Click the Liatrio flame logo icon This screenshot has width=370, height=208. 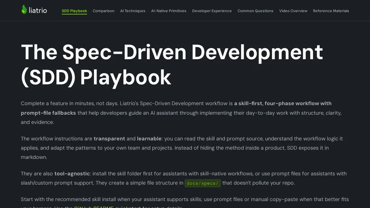[x=24, y=9]
